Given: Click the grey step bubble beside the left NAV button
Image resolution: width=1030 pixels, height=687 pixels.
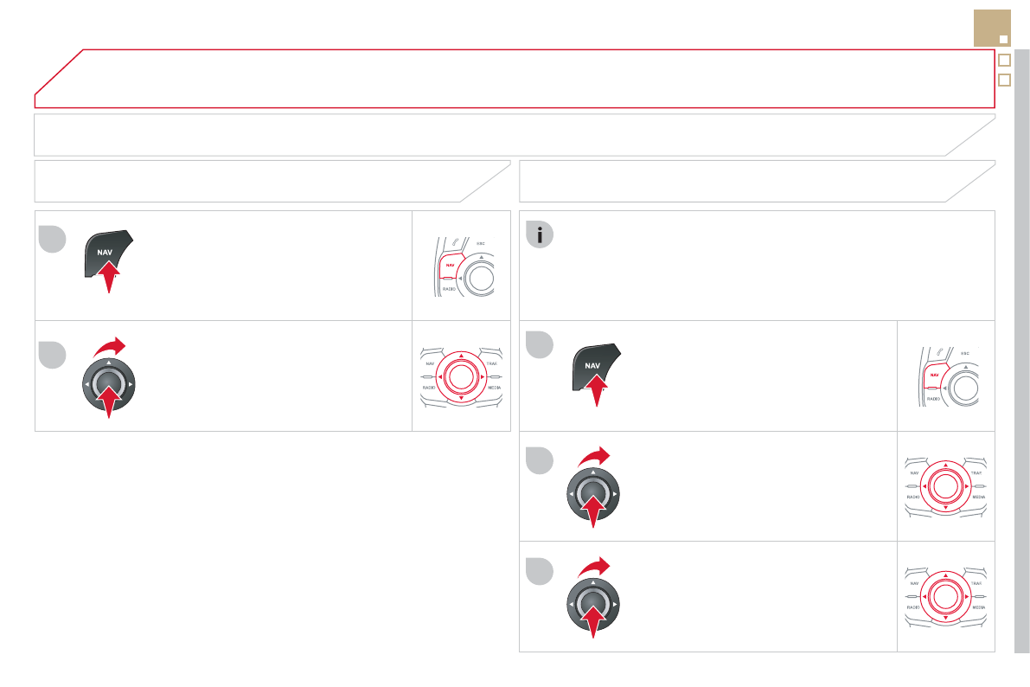Looking at the screenshot, I should coord(53,240).
